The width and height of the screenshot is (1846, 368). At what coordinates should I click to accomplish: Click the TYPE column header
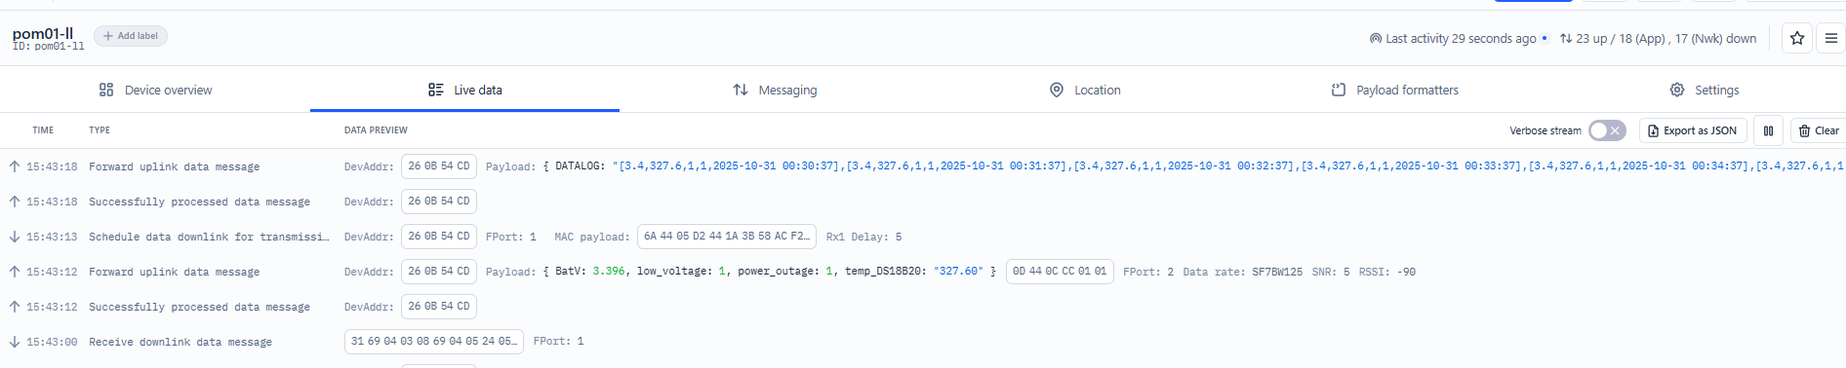(100, 130)
